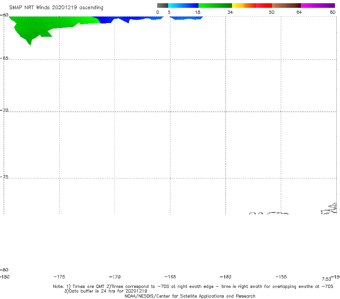Click the red segment of the color bar

pos(264,6)
